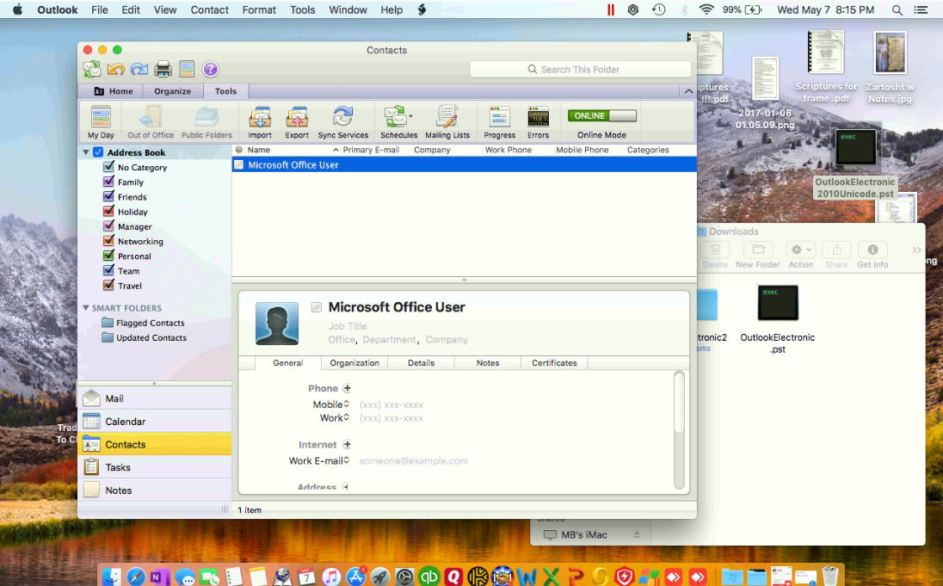
Task: Click the Print icon in the toolbar
Action: (163, 69)
